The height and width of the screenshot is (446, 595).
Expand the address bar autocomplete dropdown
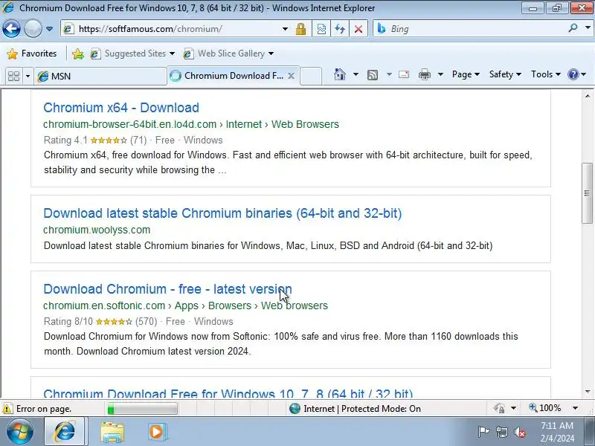[285, 29]
